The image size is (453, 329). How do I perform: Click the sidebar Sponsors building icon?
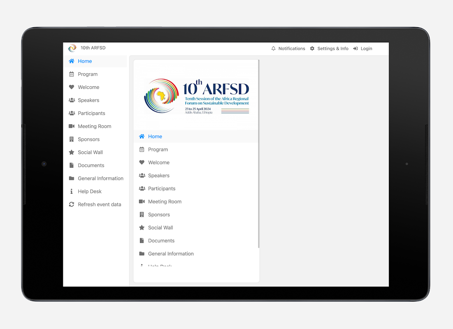(x=71, y=139)
